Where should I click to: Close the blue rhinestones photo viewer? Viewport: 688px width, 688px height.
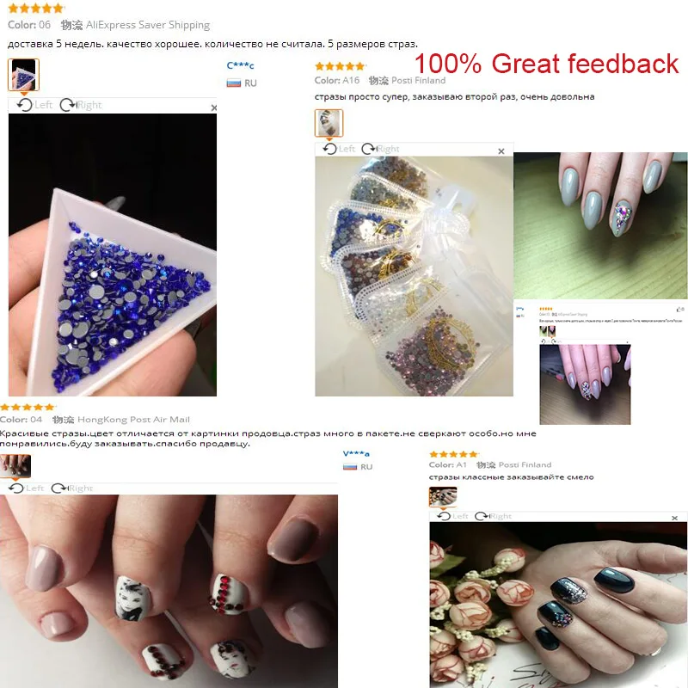point(213,107)
